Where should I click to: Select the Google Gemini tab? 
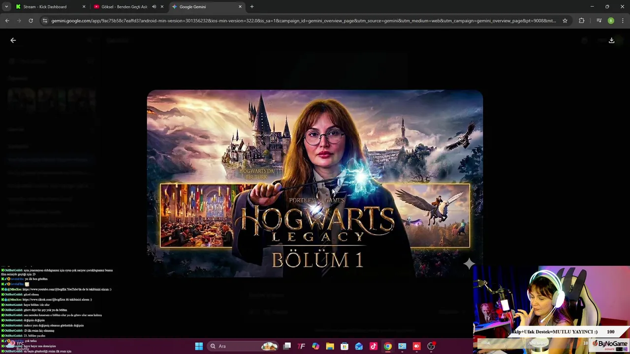point(192,7)
